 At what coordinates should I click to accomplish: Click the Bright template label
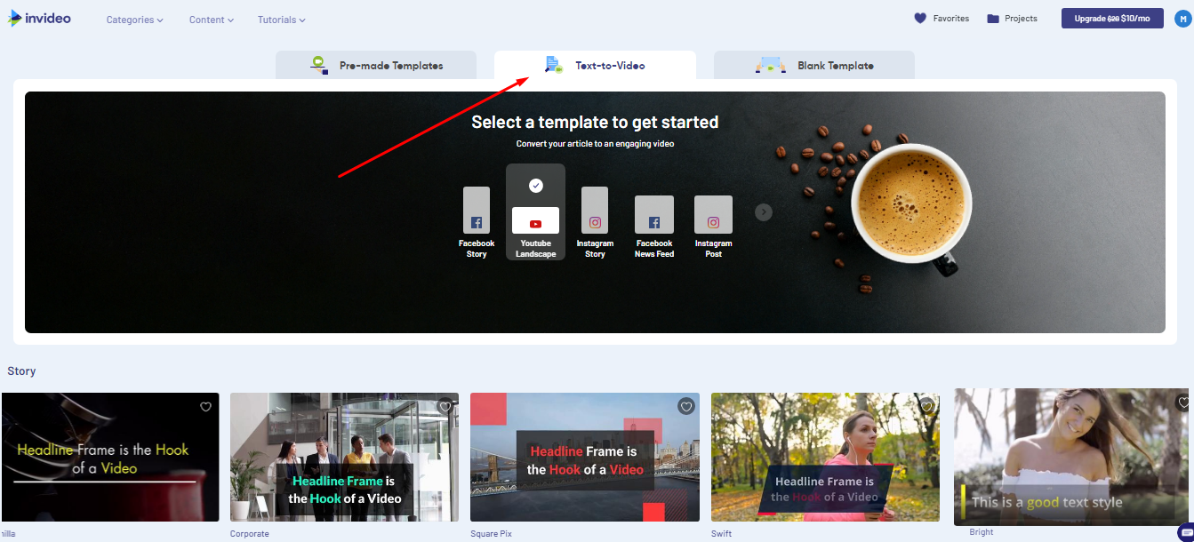point(982,532)
